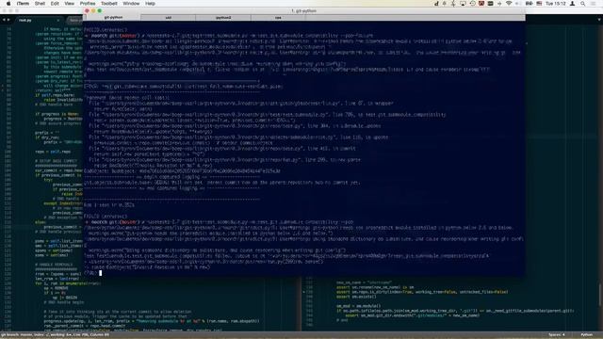Close the root.py editor tab

pos(58,20)
